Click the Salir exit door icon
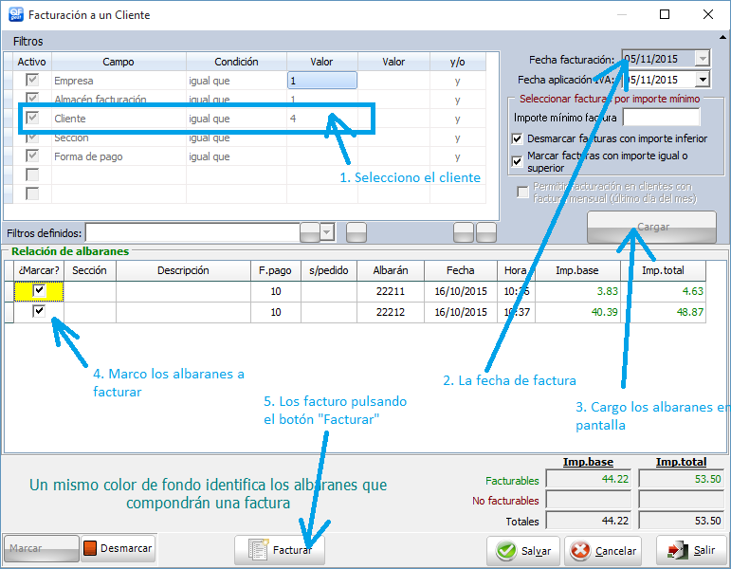Screen dimensions: 731x569 [677, 550]
